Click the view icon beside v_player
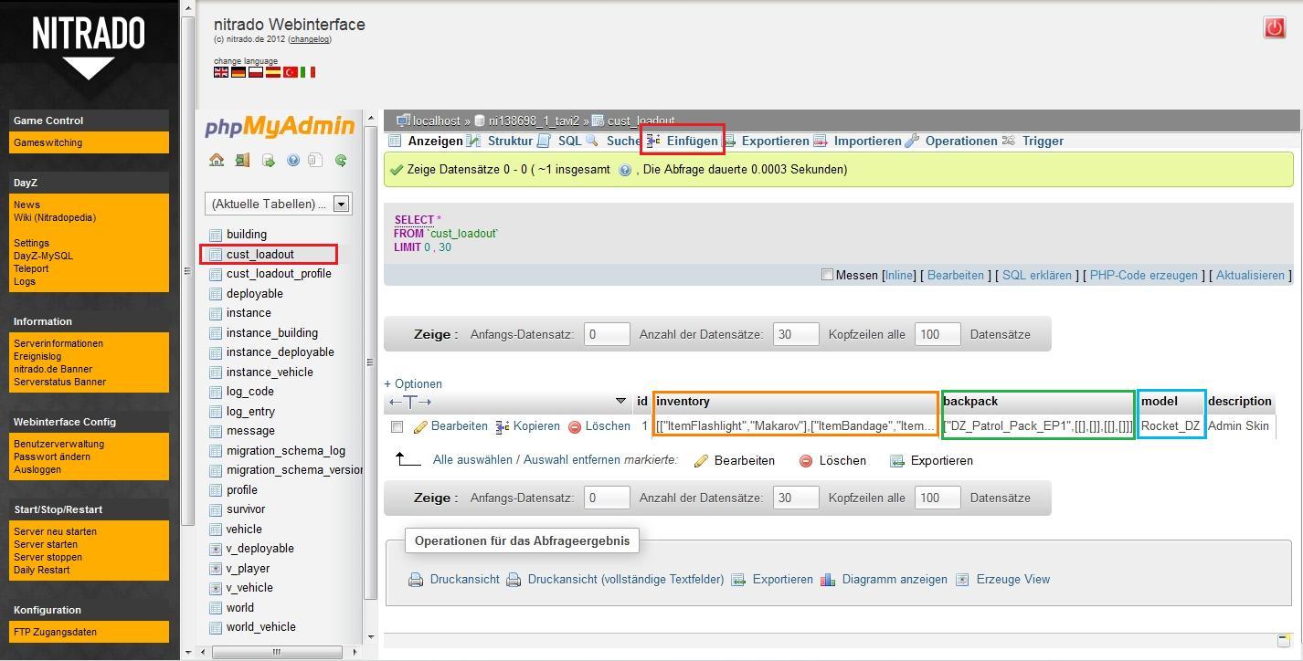Viewport: 1303px width, 661px height. tap(216, 569)
